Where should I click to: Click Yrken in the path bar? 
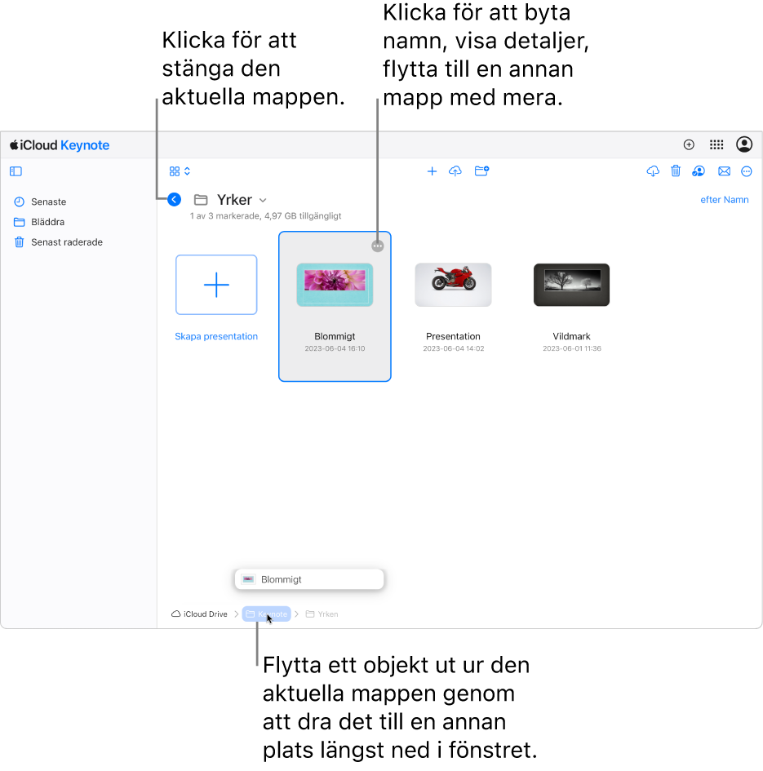(x=322, y=614)
